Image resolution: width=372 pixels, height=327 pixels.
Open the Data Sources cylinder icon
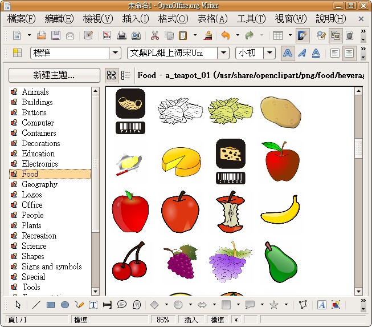(x=349, y=35)
